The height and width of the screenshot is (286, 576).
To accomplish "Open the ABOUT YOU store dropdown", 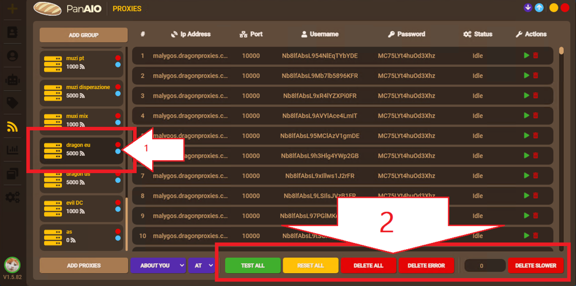I will click(x=158, y=265).
